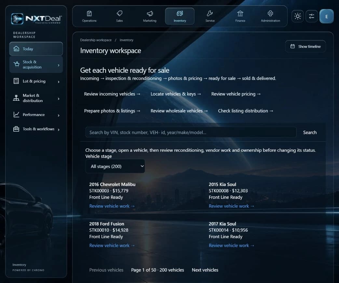The image size is (339, 283).
Task: Click the Market & distribution network icon
Action: coord(16,98)
